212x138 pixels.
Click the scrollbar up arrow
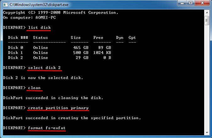(x=207, y=12)
